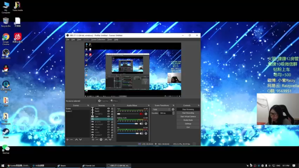
Task: Open OBS Settings button
Action: pyautogui.click(x=188, y=124)
